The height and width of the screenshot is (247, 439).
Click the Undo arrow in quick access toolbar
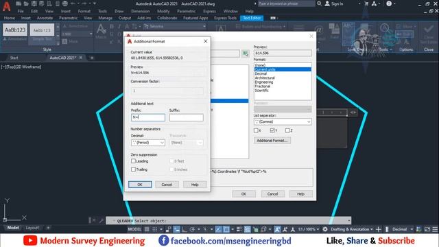(73, 3)
